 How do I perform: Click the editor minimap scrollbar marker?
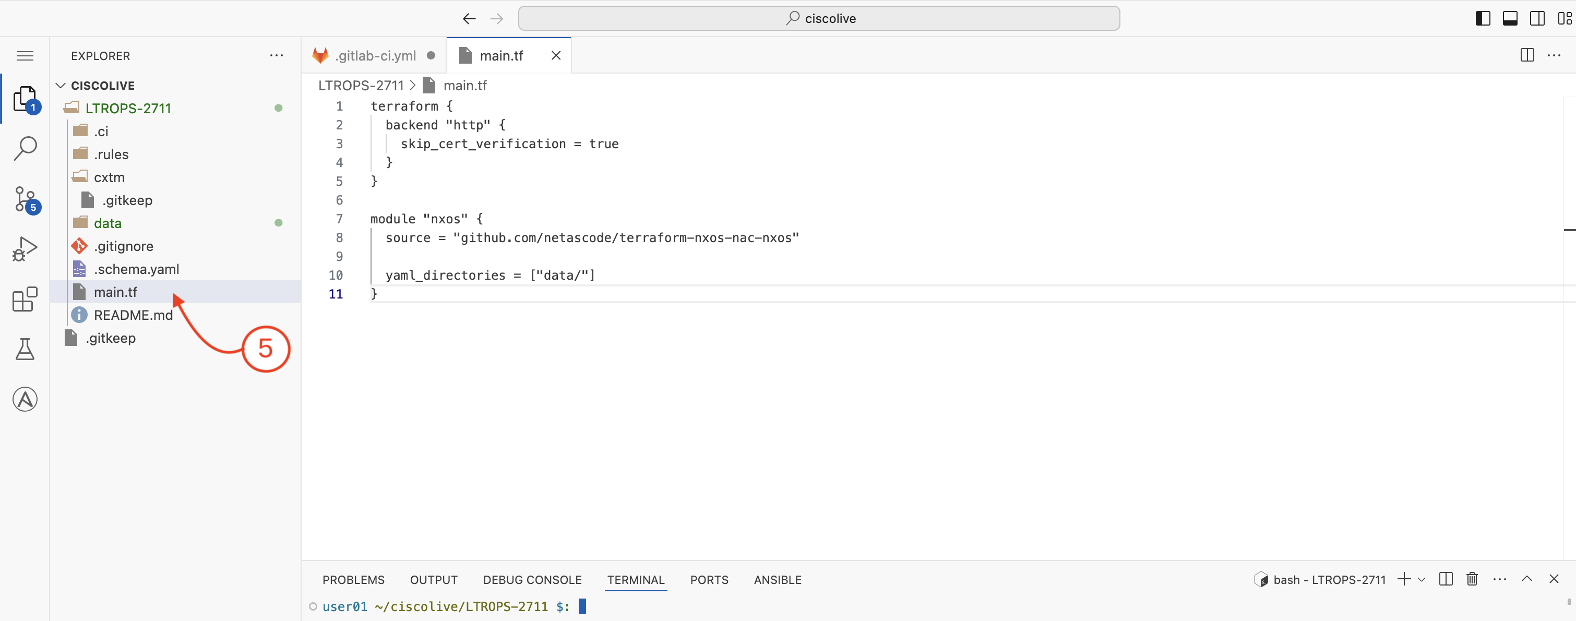[x=1569, y=230]
